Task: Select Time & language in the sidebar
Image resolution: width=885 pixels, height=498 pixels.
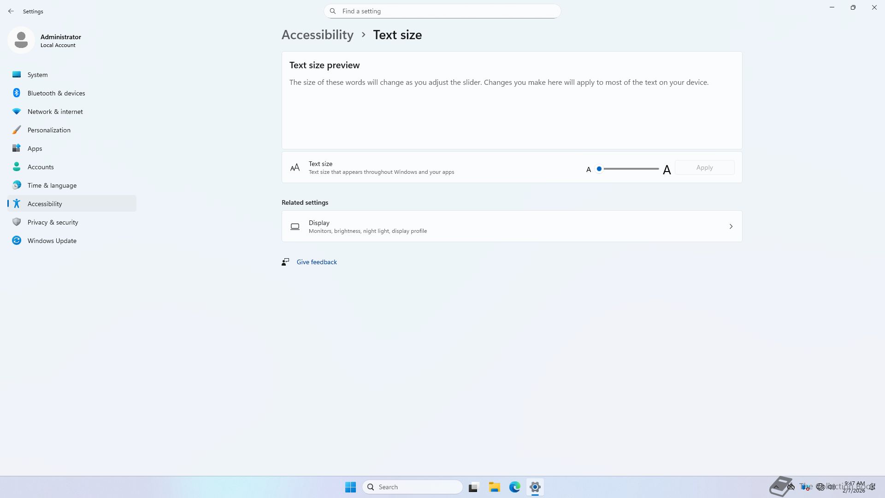Action: (52, 185)
